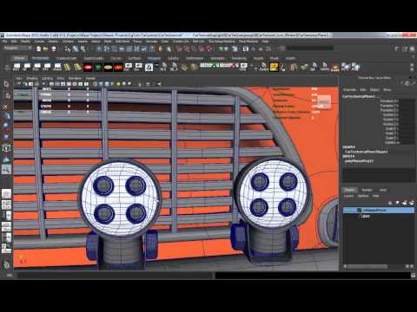Switch to four view layout
The image size is (417, 312).
(6, 205)
